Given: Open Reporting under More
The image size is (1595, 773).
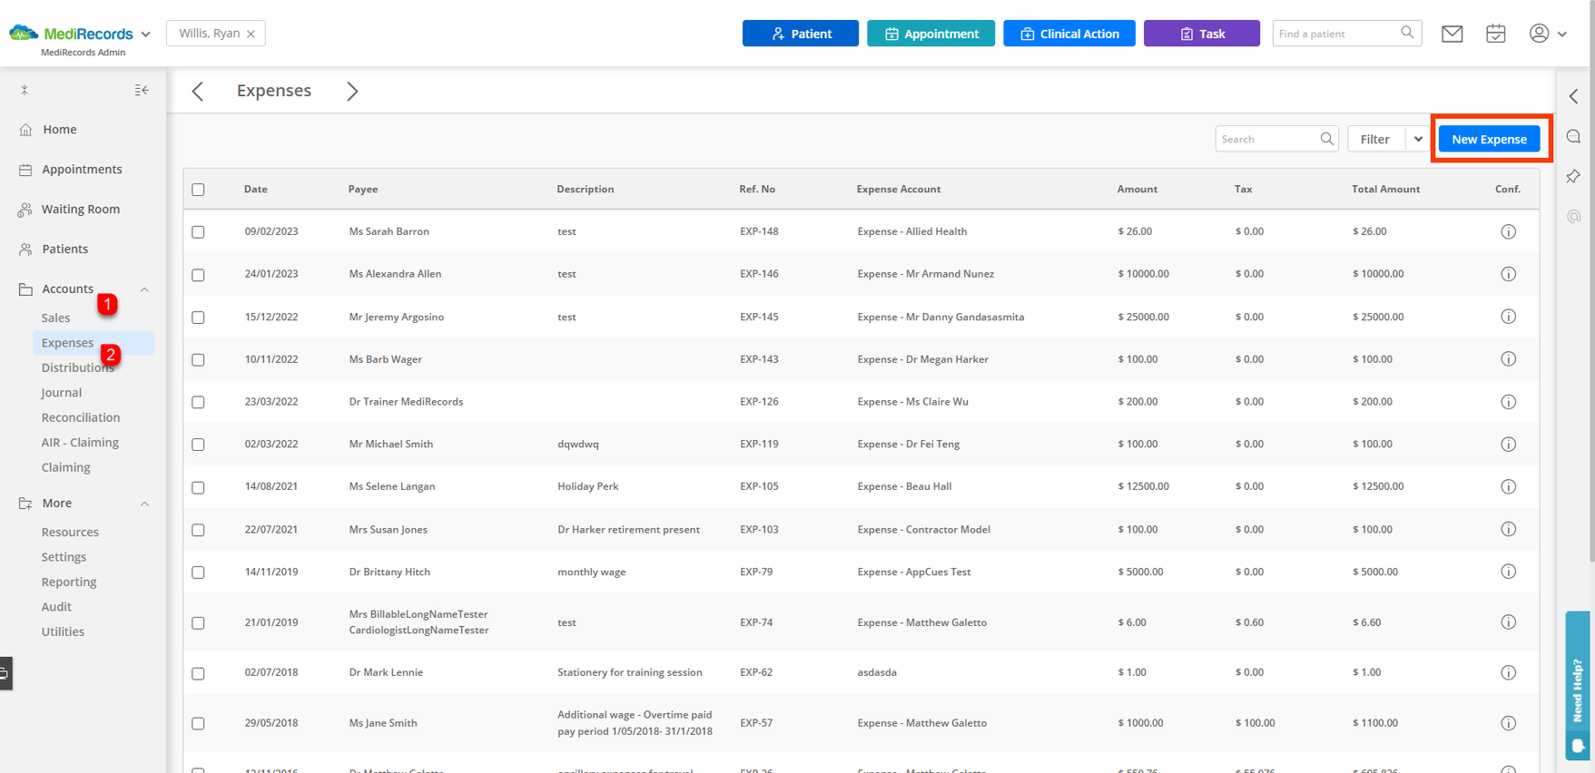Looking at the screenshot, I should [69, 582].
